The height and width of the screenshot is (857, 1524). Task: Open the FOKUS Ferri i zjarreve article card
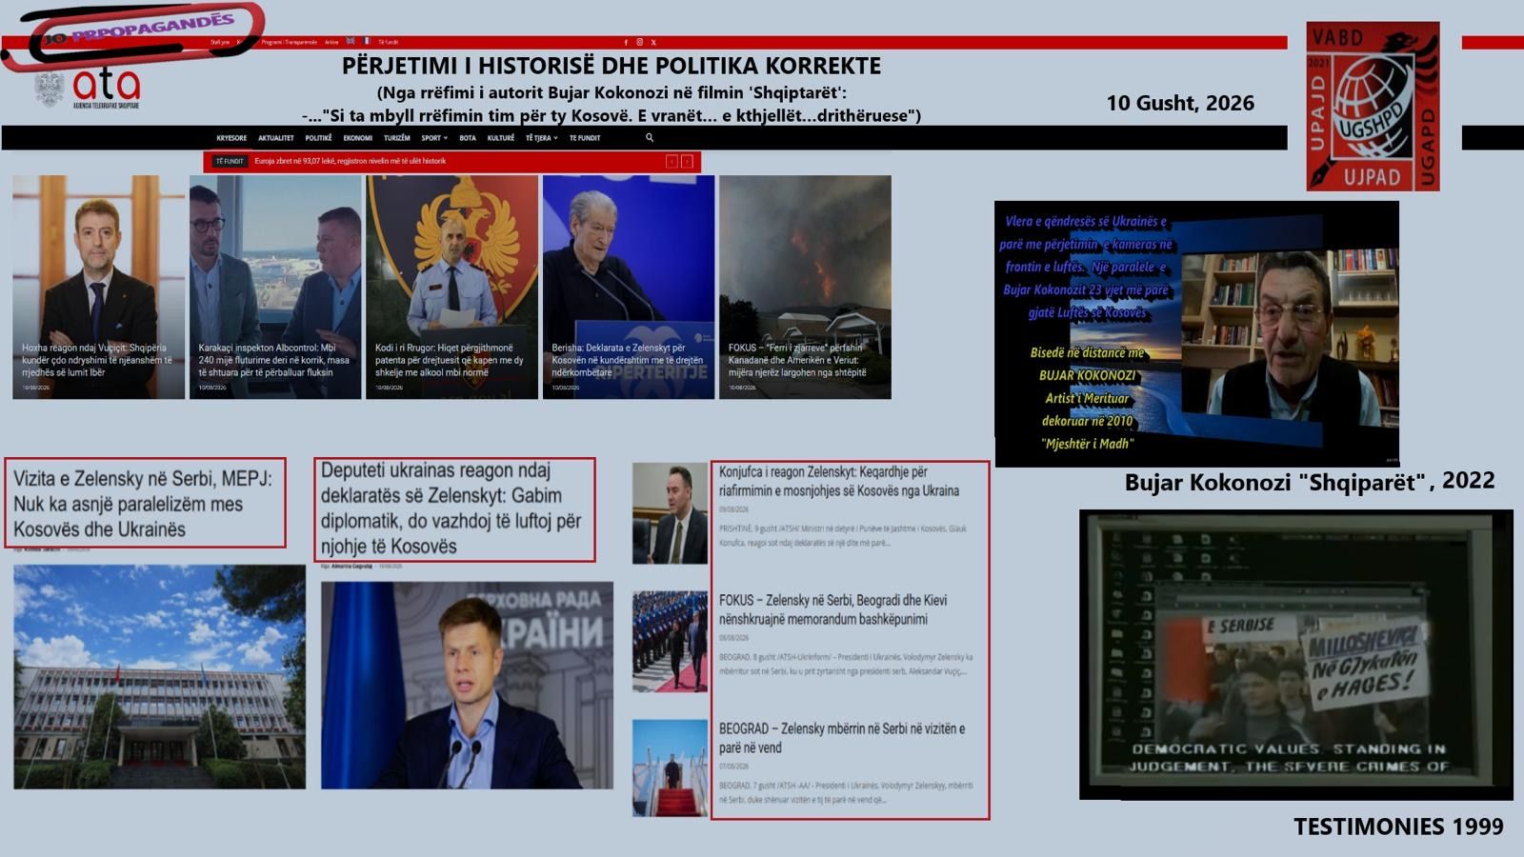click(x=805, y=287)
